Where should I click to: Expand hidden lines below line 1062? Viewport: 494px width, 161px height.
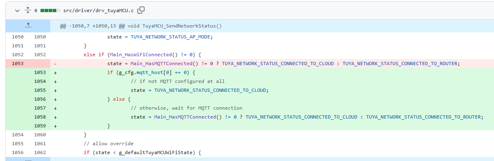(28, 159)
